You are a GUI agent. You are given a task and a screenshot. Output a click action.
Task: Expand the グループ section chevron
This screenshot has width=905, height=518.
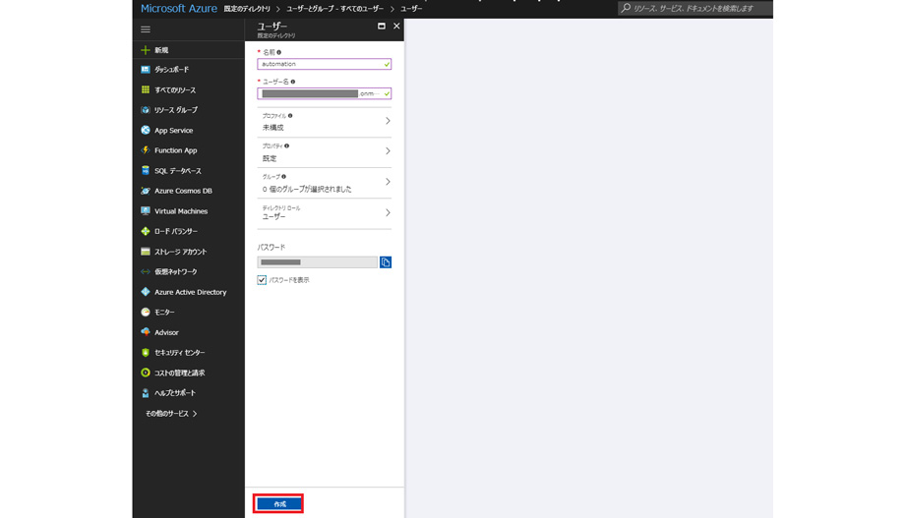(x=388, y=182)
